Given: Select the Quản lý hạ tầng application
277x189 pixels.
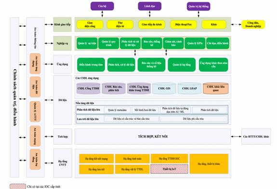Looking at the screenshot, I should 182,65.
